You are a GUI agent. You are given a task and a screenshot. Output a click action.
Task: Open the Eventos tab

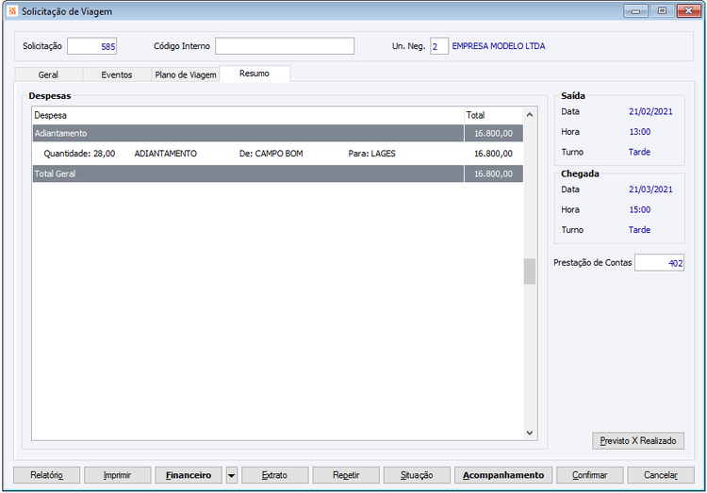tap(116, 74)
